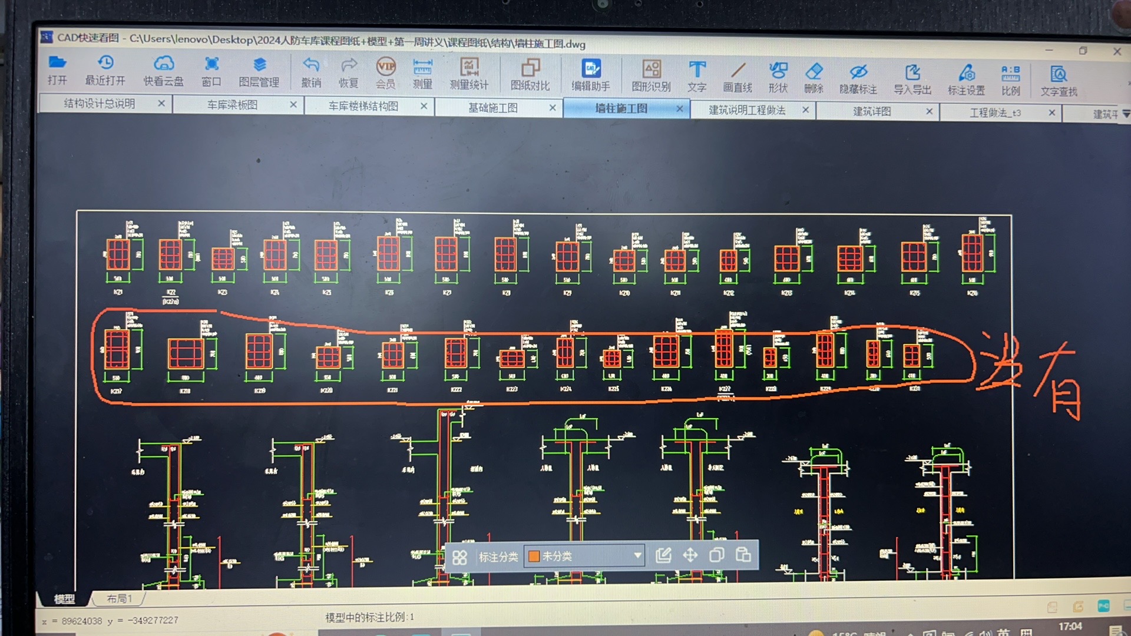
Task: Close the 基础施工图 tab
Action: tap(553, 107)
